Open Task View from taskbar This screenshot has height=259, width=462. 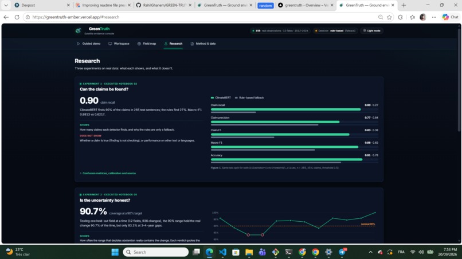(196, 252)
